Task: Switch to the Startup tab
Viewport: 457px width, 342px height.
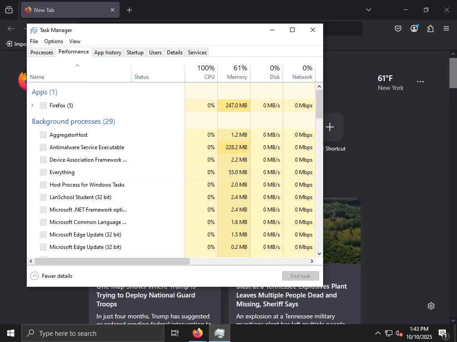Action: coord(135,53)
